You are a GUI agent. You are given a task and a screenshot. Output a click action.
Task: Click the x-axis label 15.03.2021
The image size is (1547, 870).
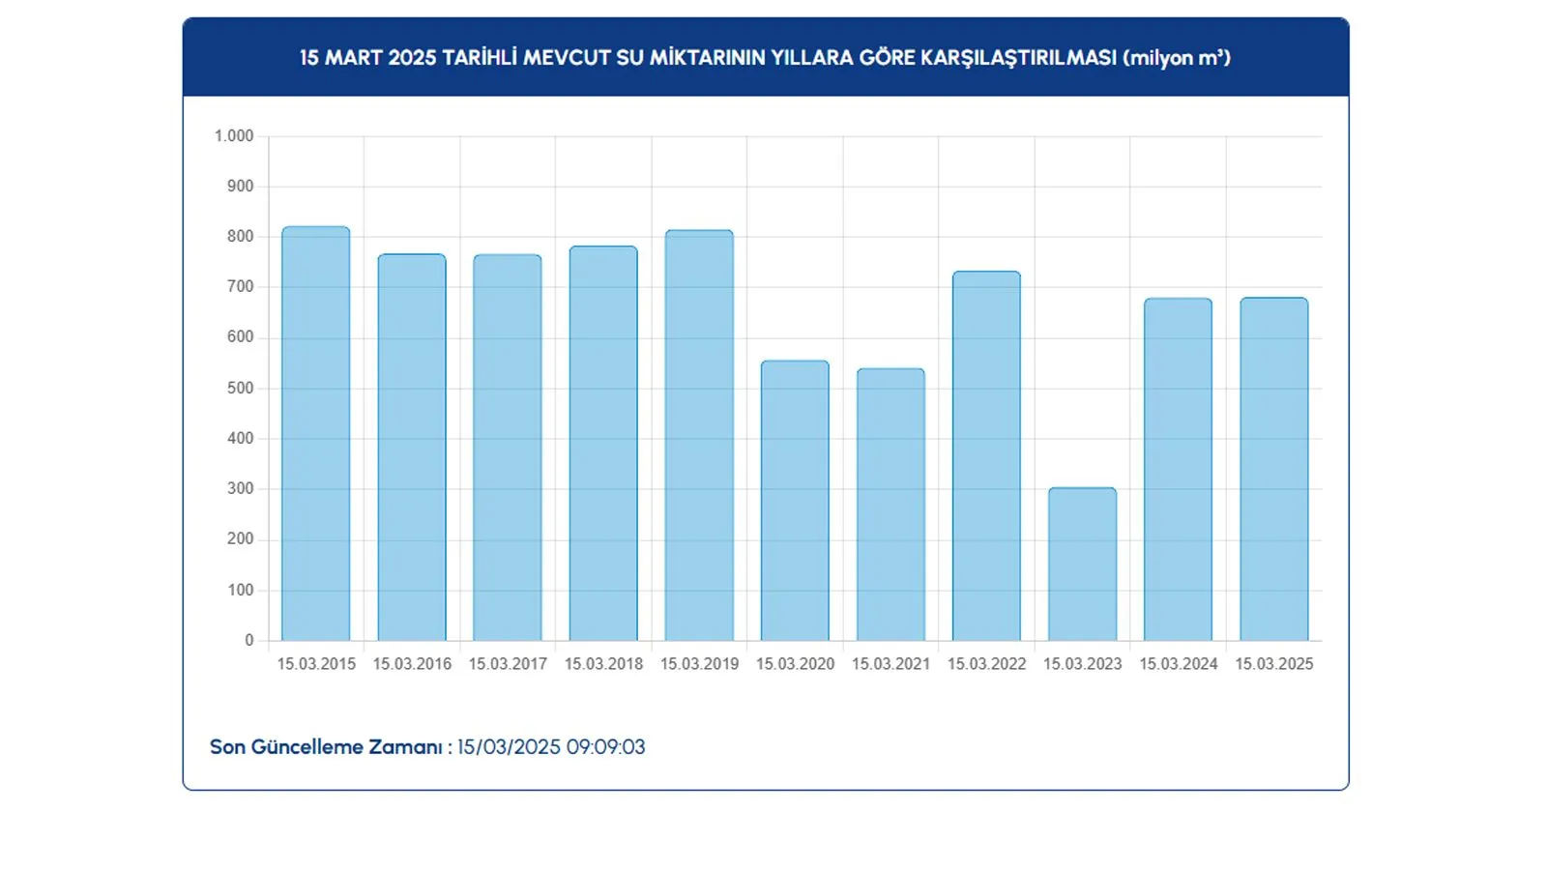point(890,664)
